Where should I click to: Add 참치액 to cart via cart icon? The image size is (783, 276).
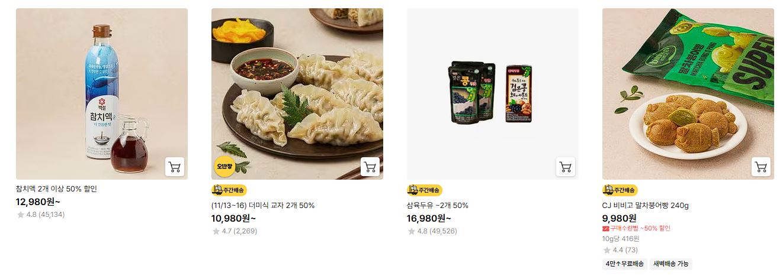(175, 167)
